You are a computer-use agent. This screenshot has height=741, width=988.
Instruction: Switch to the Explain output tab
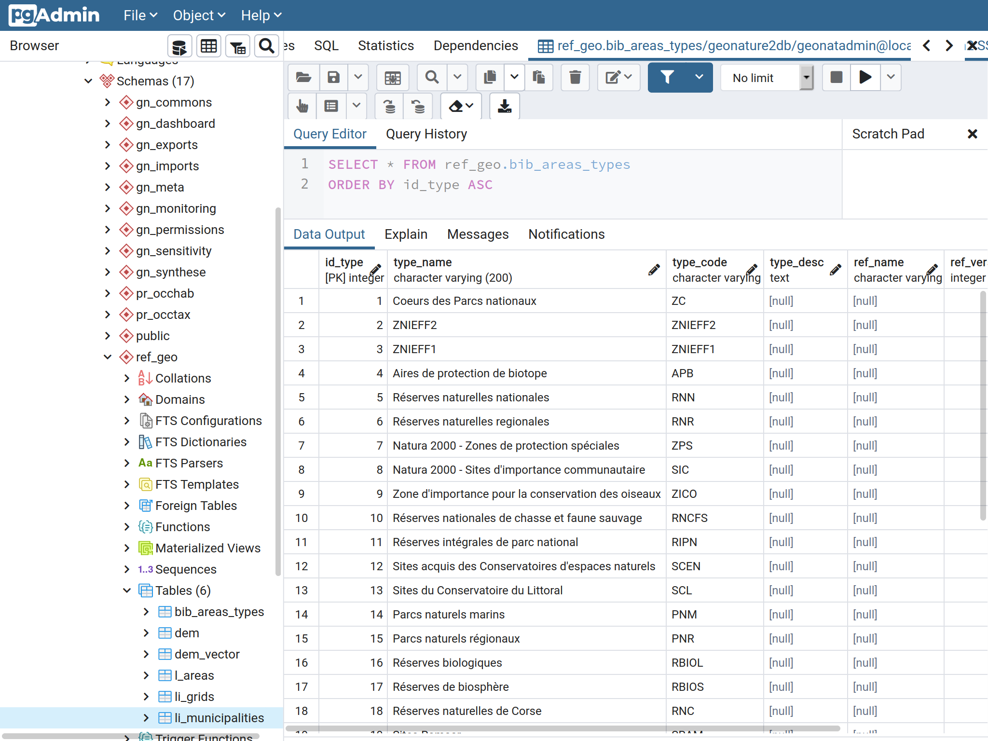(406, 234)
